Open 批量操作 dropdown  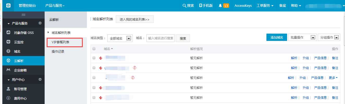(303, 38)
